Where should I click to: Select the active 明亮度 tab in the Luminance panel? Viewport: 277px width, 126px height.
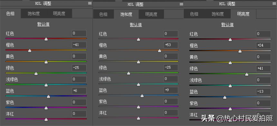(x=243, y=14)
